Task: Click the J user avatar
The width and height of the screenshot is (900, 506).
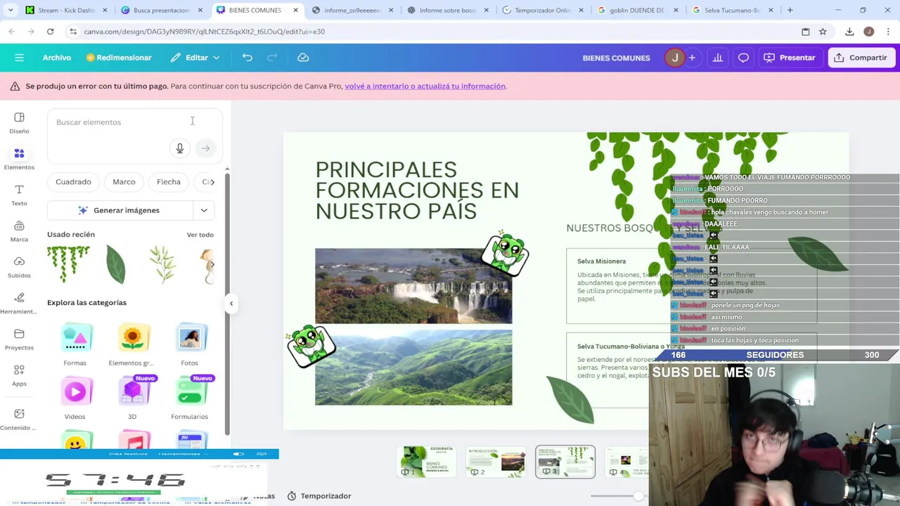Action: point(674,58)
